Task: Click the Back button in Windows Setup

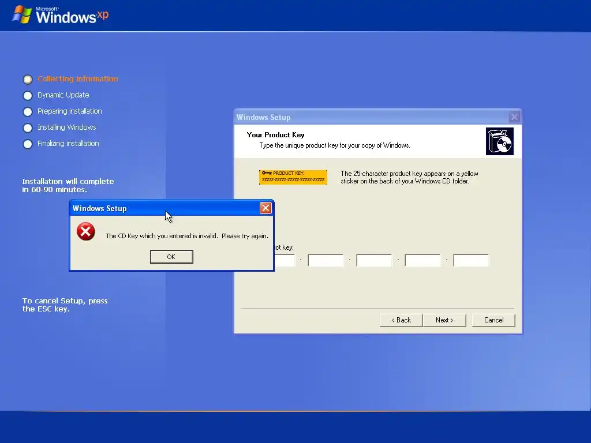Action: click(401, 320)
